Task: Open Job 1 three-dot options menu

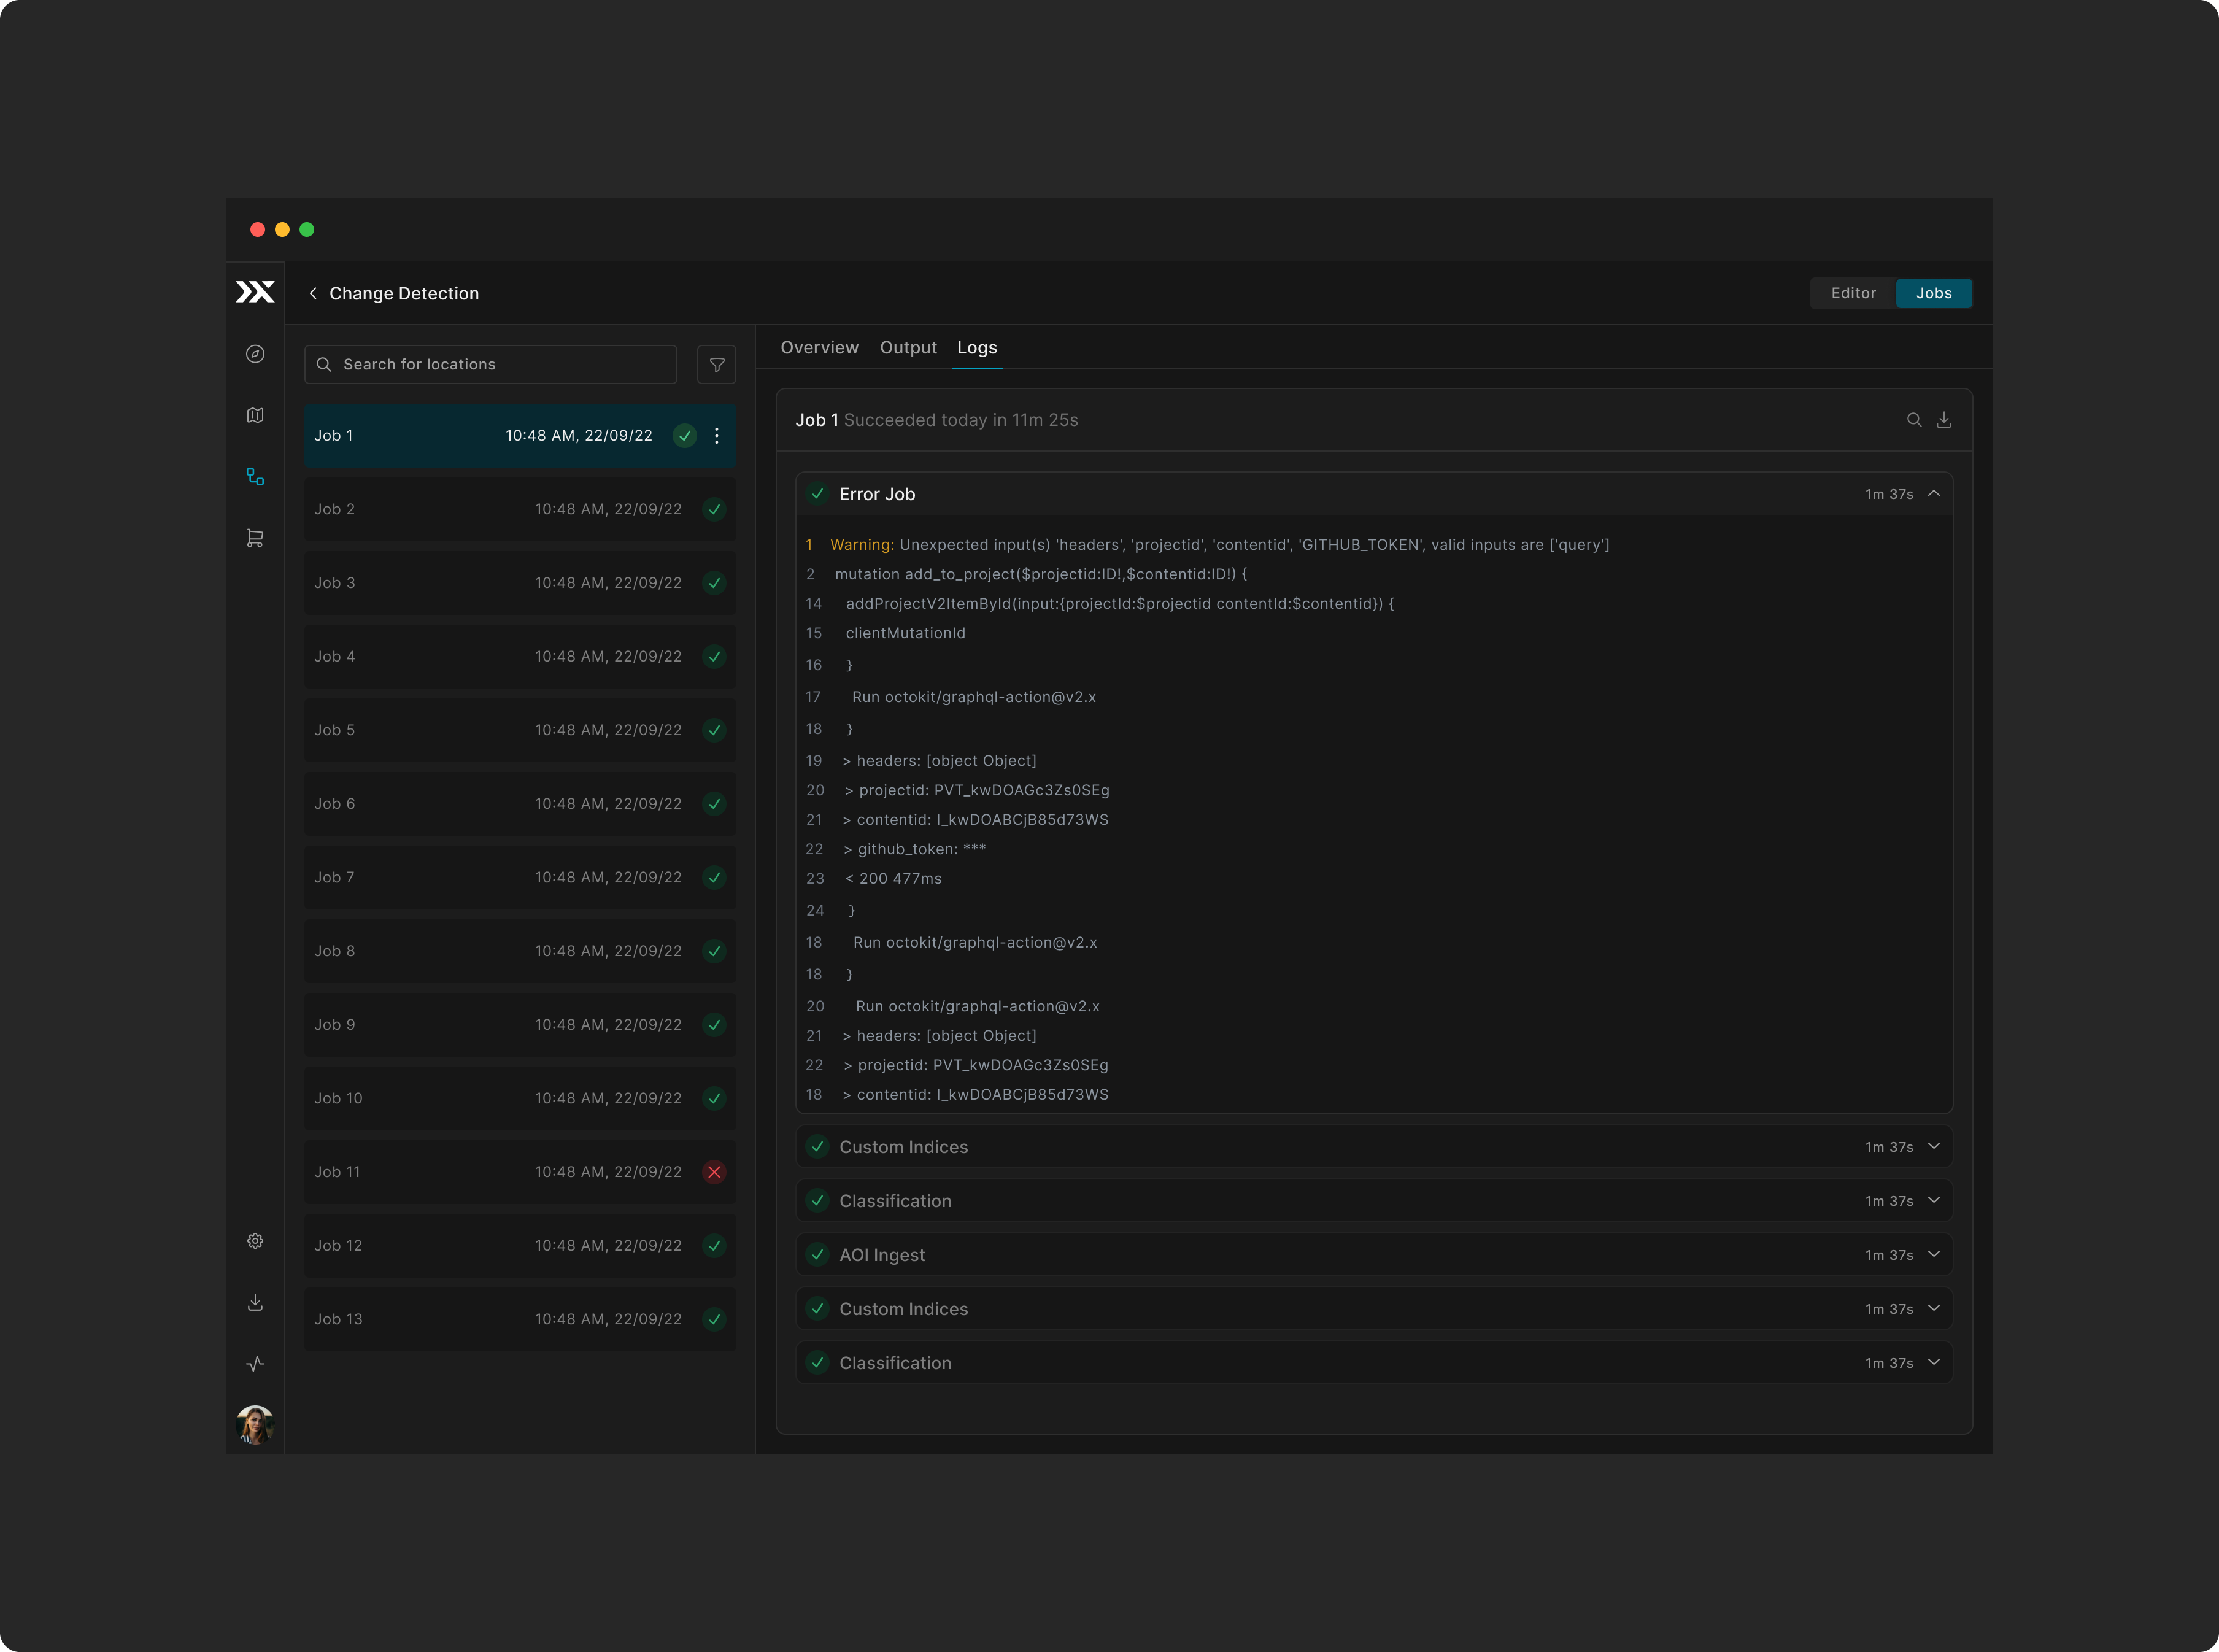Action: click(716, 436)
